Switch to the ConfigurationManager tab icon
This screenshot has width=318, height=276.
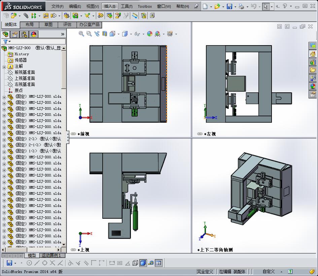click(x=24, y=34)
